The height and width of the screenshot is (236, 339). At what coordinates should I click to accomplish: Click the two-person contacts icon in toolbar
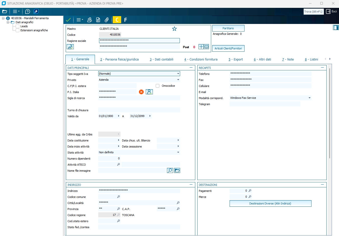tap(89, 20)
